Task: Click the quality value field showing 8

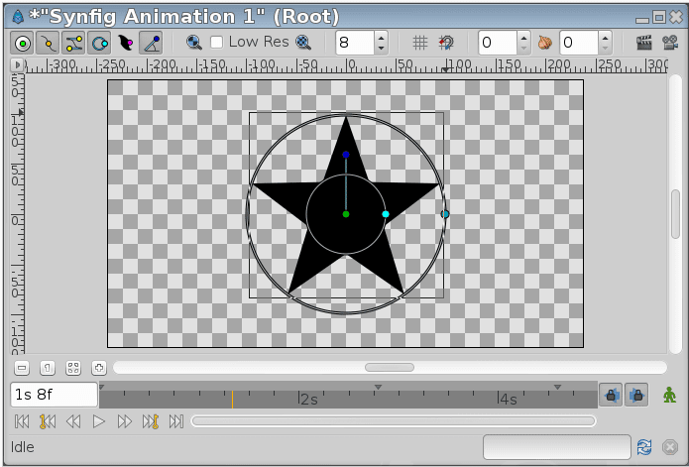Action: point(355,43)
